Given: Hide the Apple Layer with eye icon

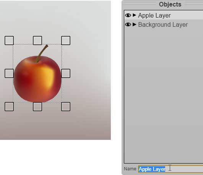Looking at the screenshot, I should [128, 15].
